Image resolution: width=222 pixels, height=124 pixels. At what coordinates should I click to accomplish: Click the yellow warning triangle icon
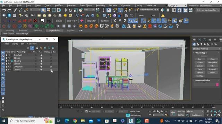click(x=163, y=15)
